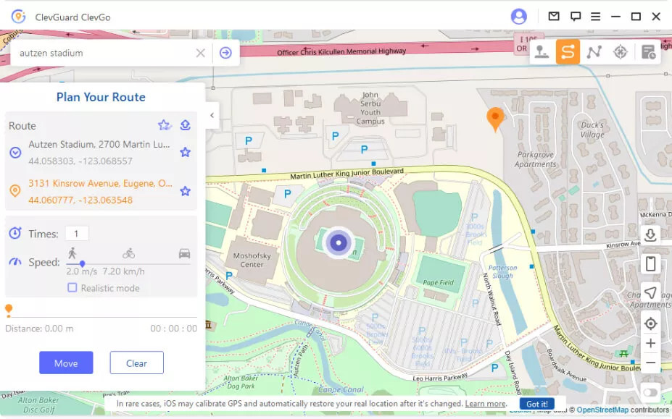
Task: Click the paper plane navigation icon
Action: 650,293
